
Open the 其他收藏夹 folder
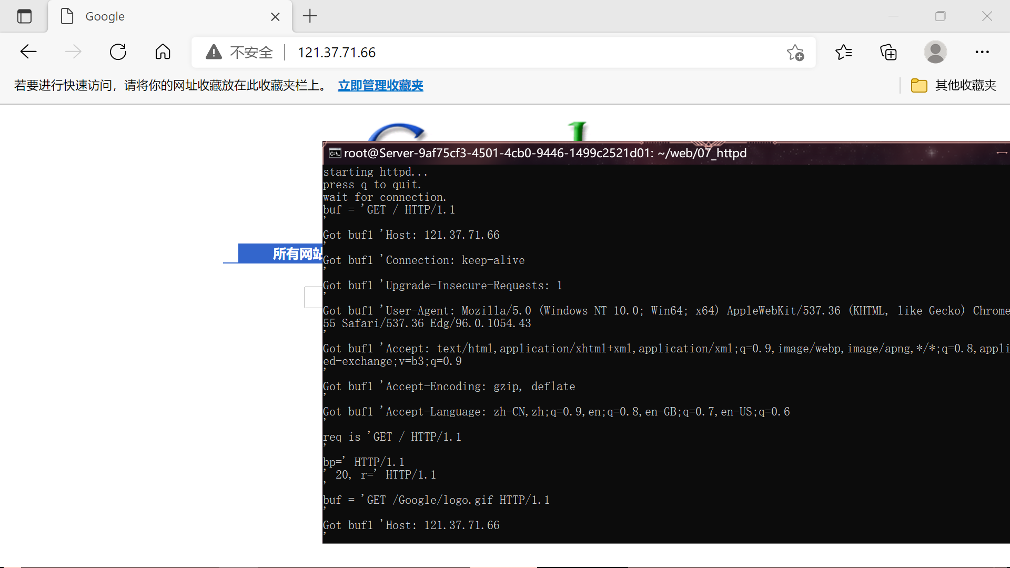[x=954, y=85]
